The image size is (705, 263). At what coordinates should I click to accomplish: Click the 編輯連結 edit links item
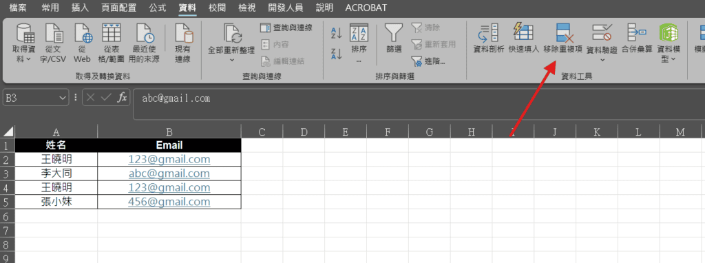[283, 61]
